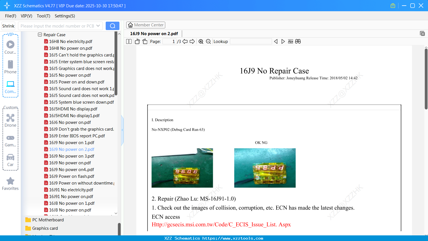428x241 pixels.
Task: Rotate the PDF page counterclockwise
Action: [x=137, y=42]
